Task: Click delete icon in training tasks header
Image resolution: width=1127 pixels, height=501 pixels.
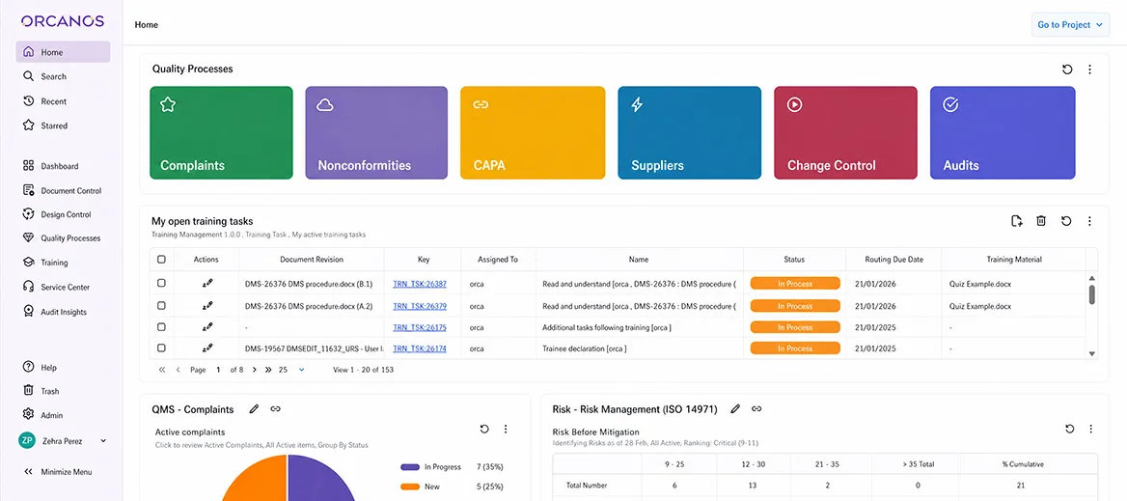Action: [x=1041, y=221]
